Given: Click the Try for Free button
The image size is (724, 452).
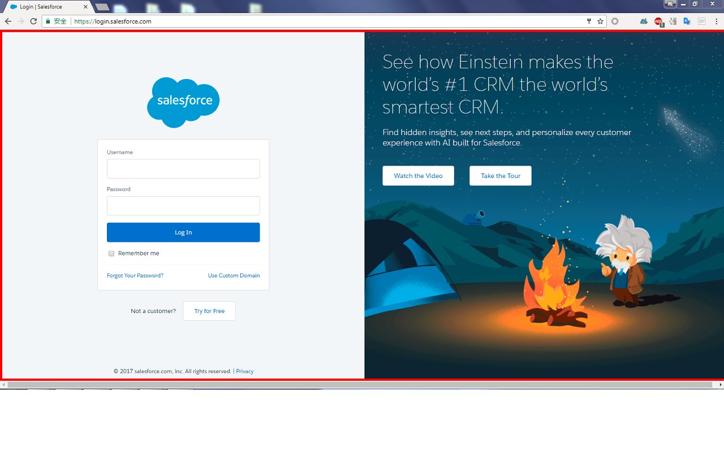Looking at the screenshot, I should (x=209, y=311).
